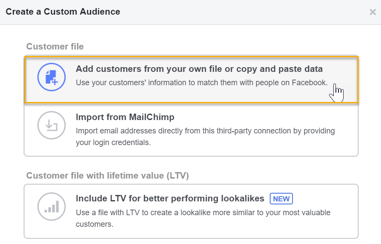This screenshot has width=381, height=244.
Task: Click 'Use your customers' information' description text
Action: pyautogui.click(x=202, y=83)
